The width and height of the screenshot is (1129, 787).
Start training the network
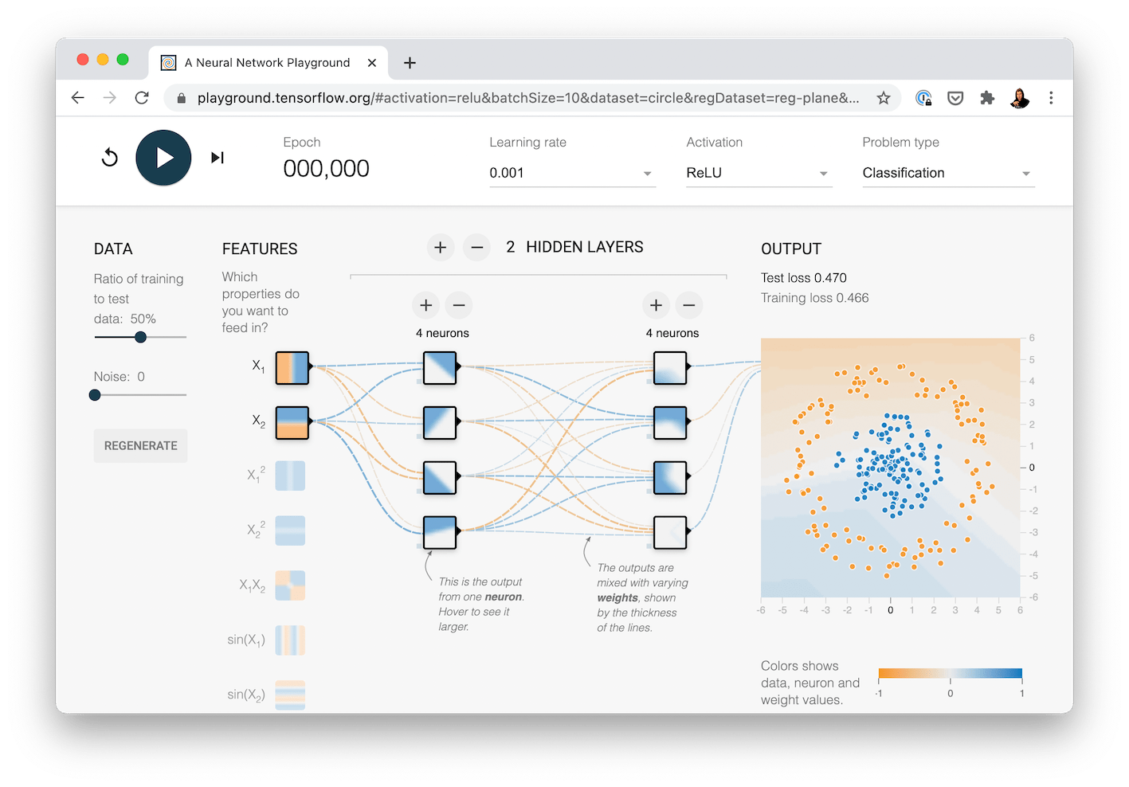(x=163, y=157)
